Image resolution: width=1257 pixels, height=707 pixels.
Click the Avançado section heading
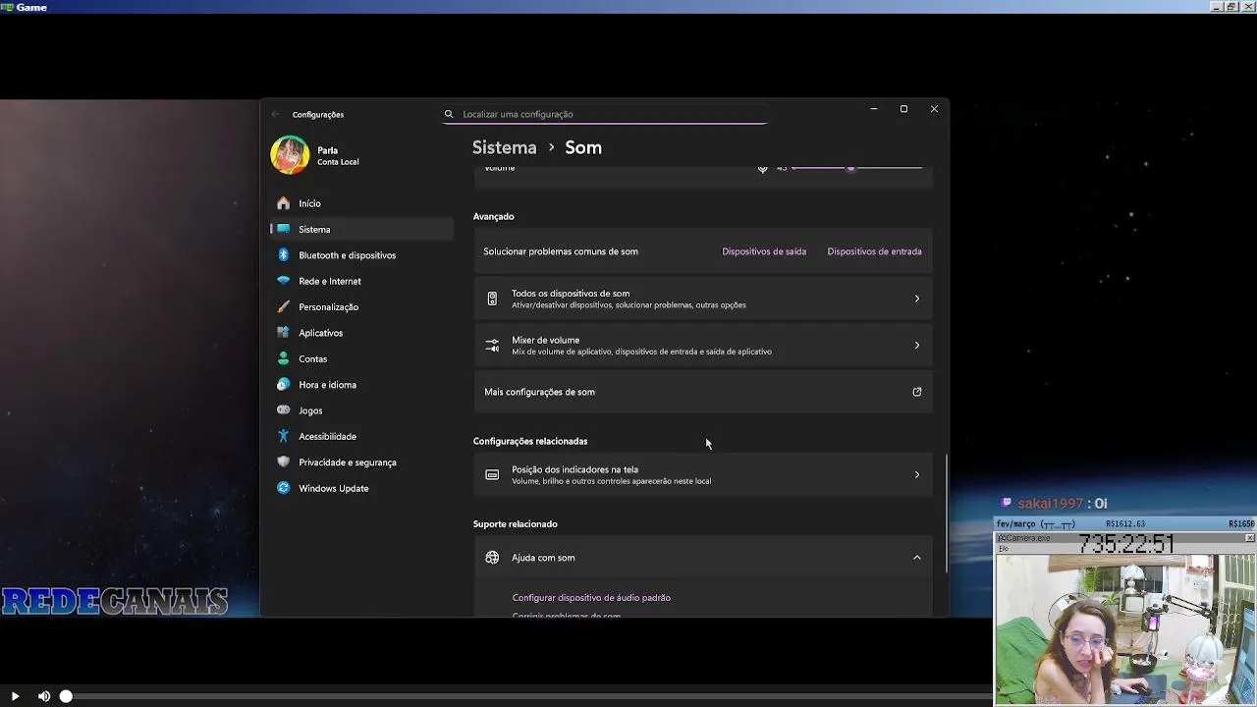tap(493, 216)
